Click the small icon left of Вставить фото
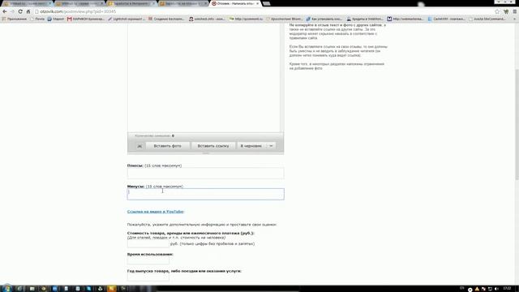Screen dimensions: 519x292 click(139, 146)
